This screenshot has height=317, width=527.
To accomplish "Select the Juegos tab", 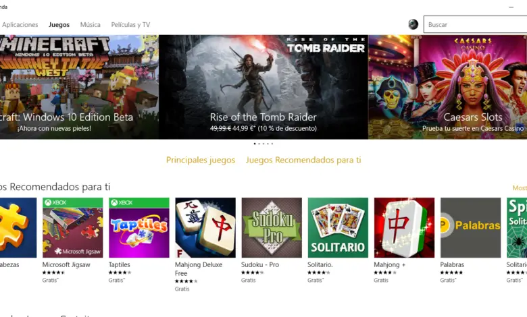I will [59, 24].
